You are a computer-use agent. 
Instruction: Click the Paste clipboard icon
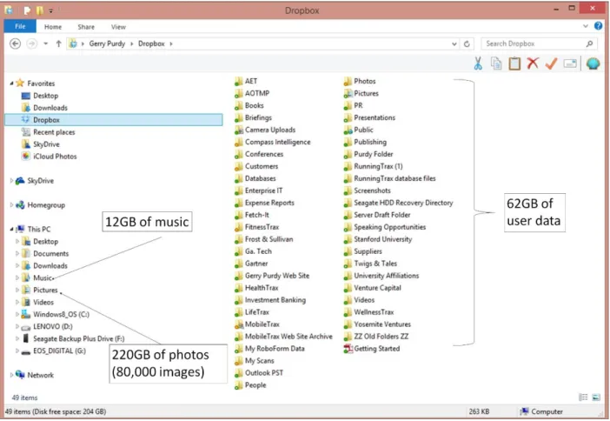[514, 63]
